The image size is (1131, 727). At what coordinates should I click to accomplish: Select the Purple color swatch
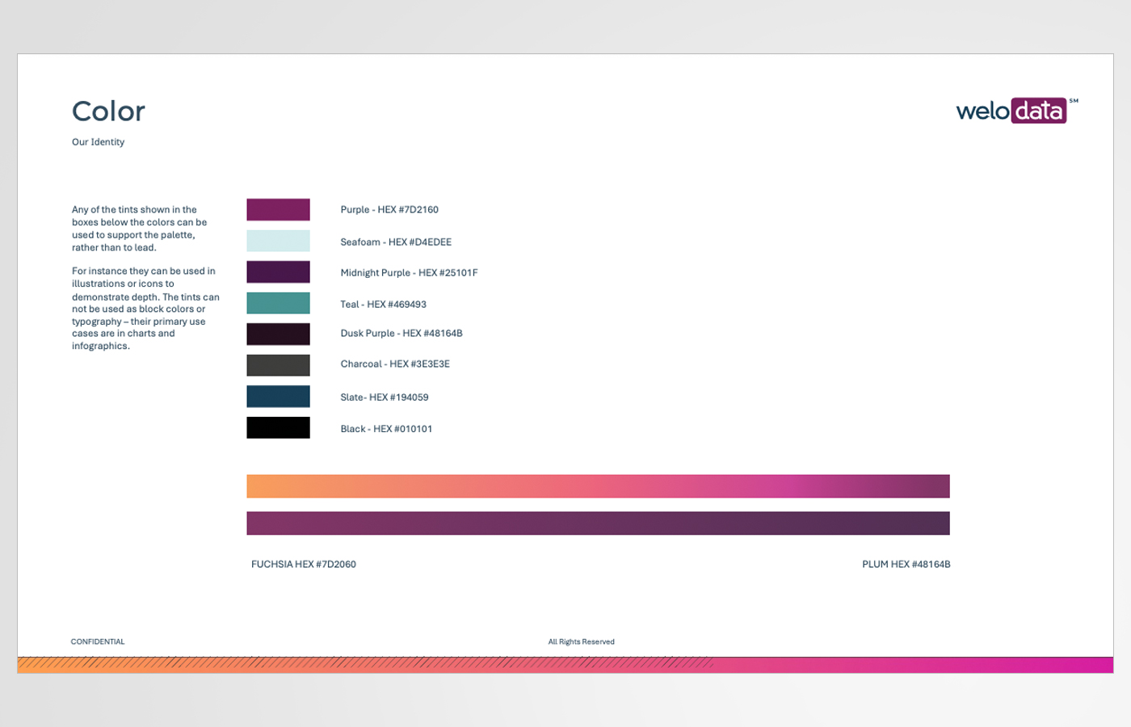click(x=278, y=209)
